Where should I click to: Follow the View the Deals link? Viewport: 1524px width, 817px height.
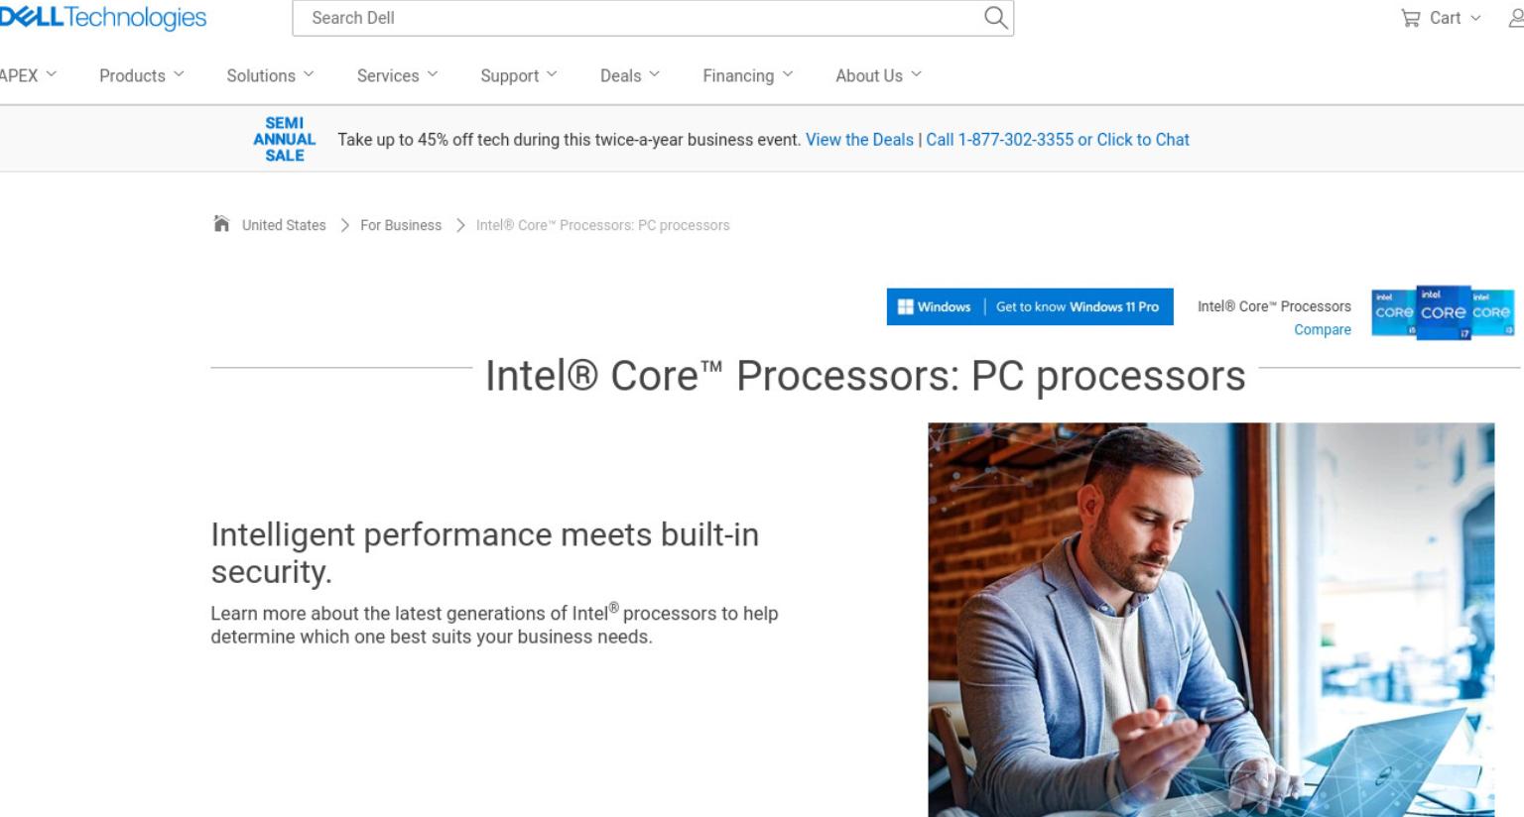tap(859, 140)
